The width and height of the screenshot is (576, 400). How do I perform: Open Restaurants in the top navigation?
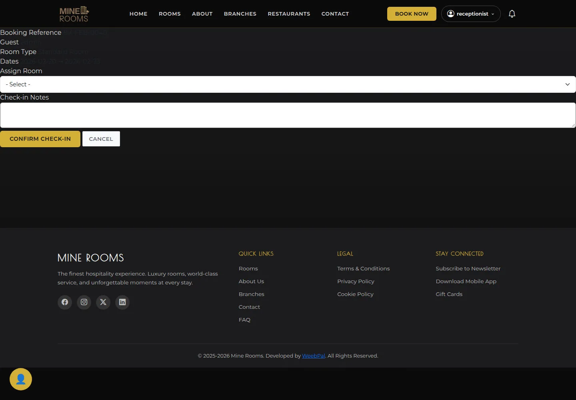point(289,14)
